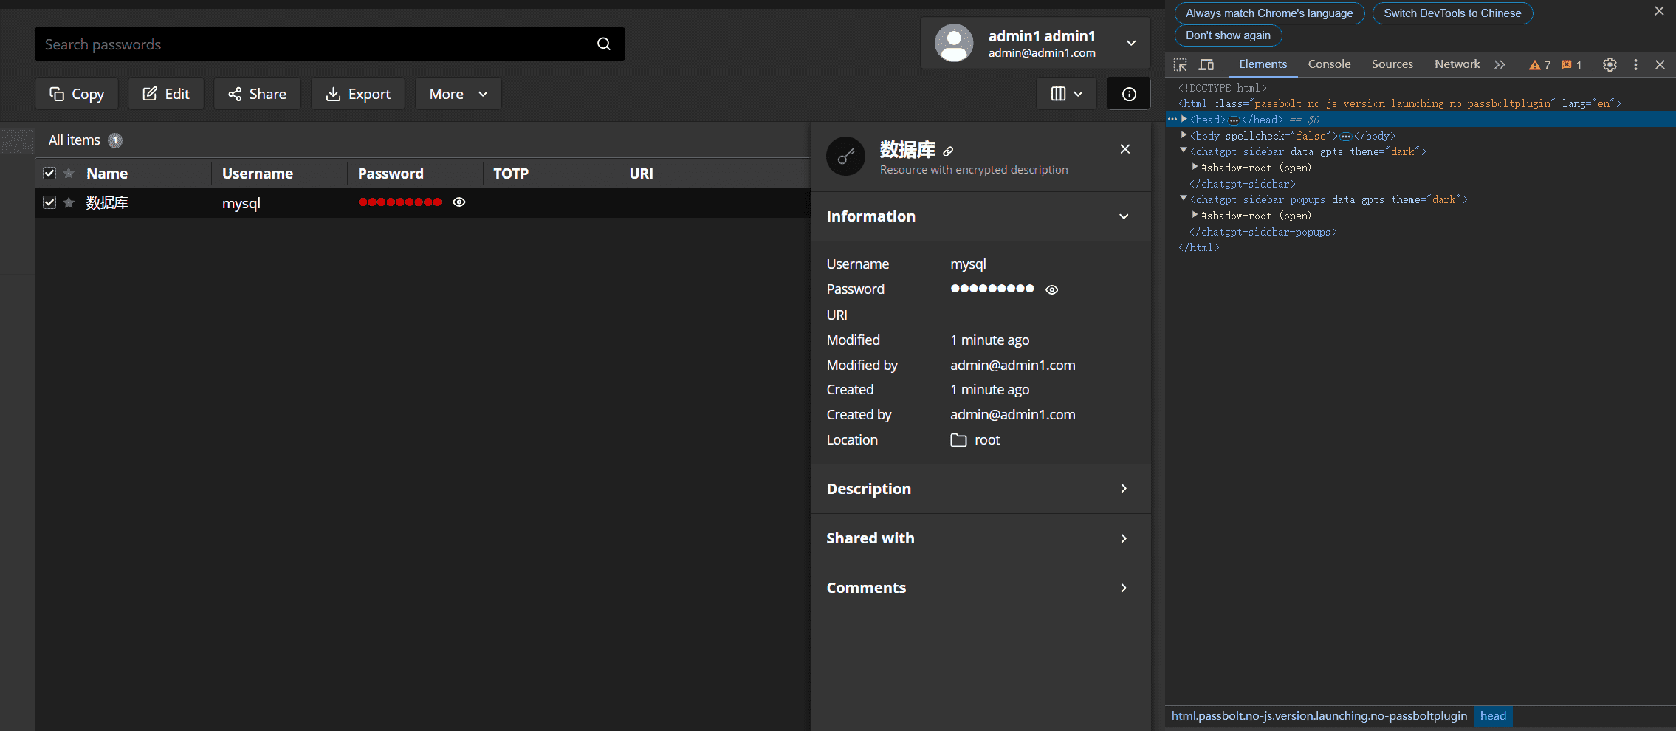Expand the body element node
1676x731 pixels.
[x=1184, y=135]
